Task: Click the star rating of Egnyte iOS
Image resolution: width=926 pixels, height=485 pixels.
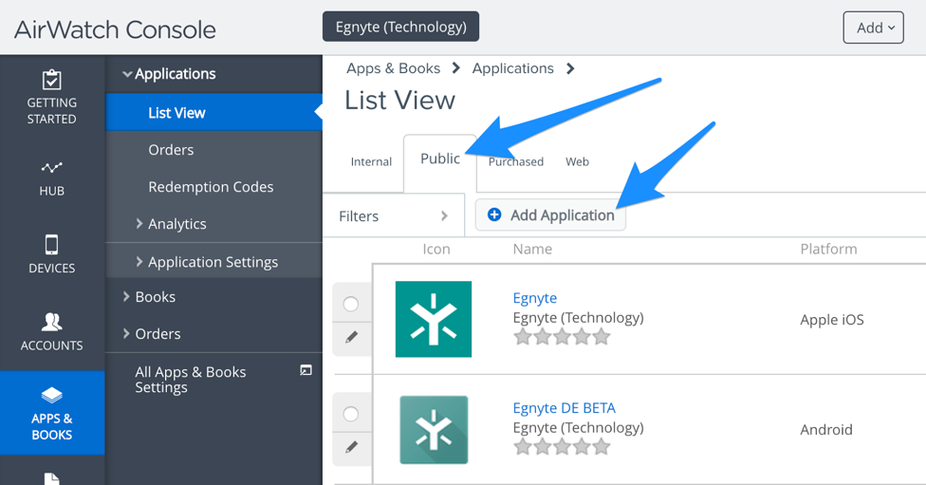Action: (562, 337)
